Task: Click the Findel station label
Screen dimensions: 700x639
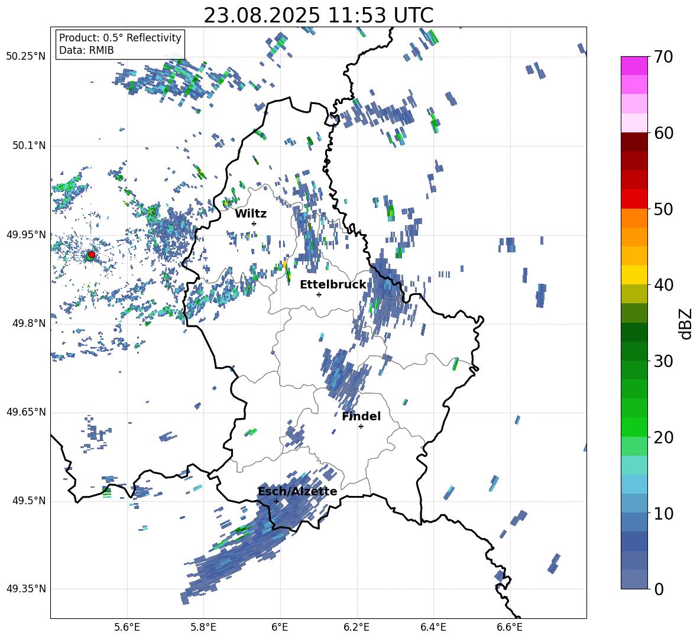Action: 361,416
